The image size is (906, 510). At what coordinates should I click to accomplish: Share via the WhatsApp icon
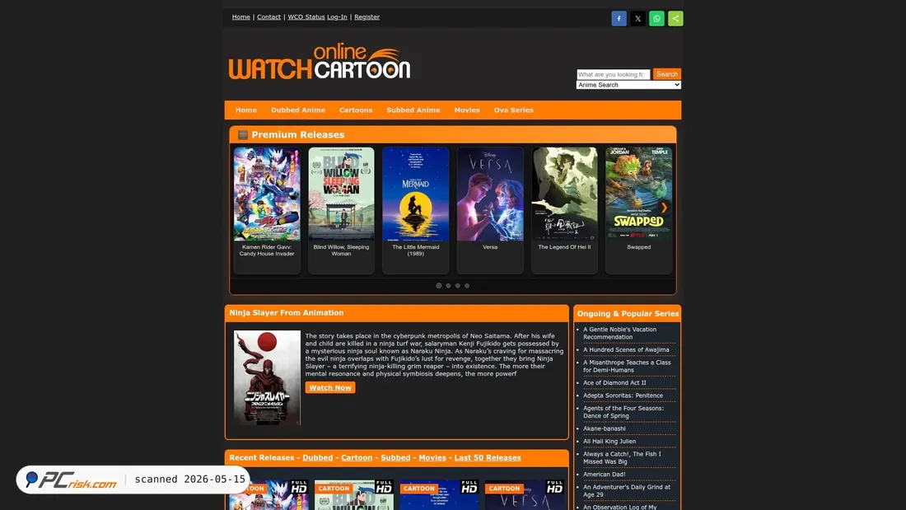(656, 18)
